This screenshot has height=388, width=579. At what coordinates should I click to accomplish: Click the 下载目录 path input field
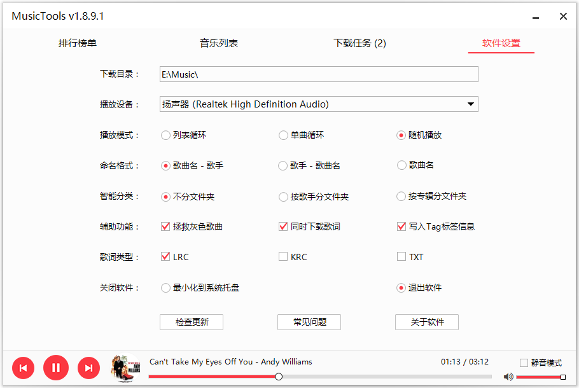point(318,74)
